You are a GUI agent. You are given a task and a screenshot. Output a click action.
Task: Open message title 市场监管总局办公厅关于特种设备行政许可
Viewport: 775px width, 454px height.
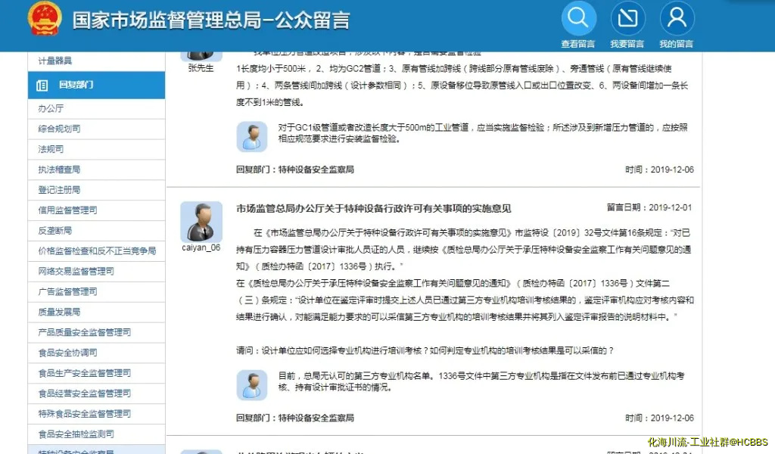(x=374, y=209)
